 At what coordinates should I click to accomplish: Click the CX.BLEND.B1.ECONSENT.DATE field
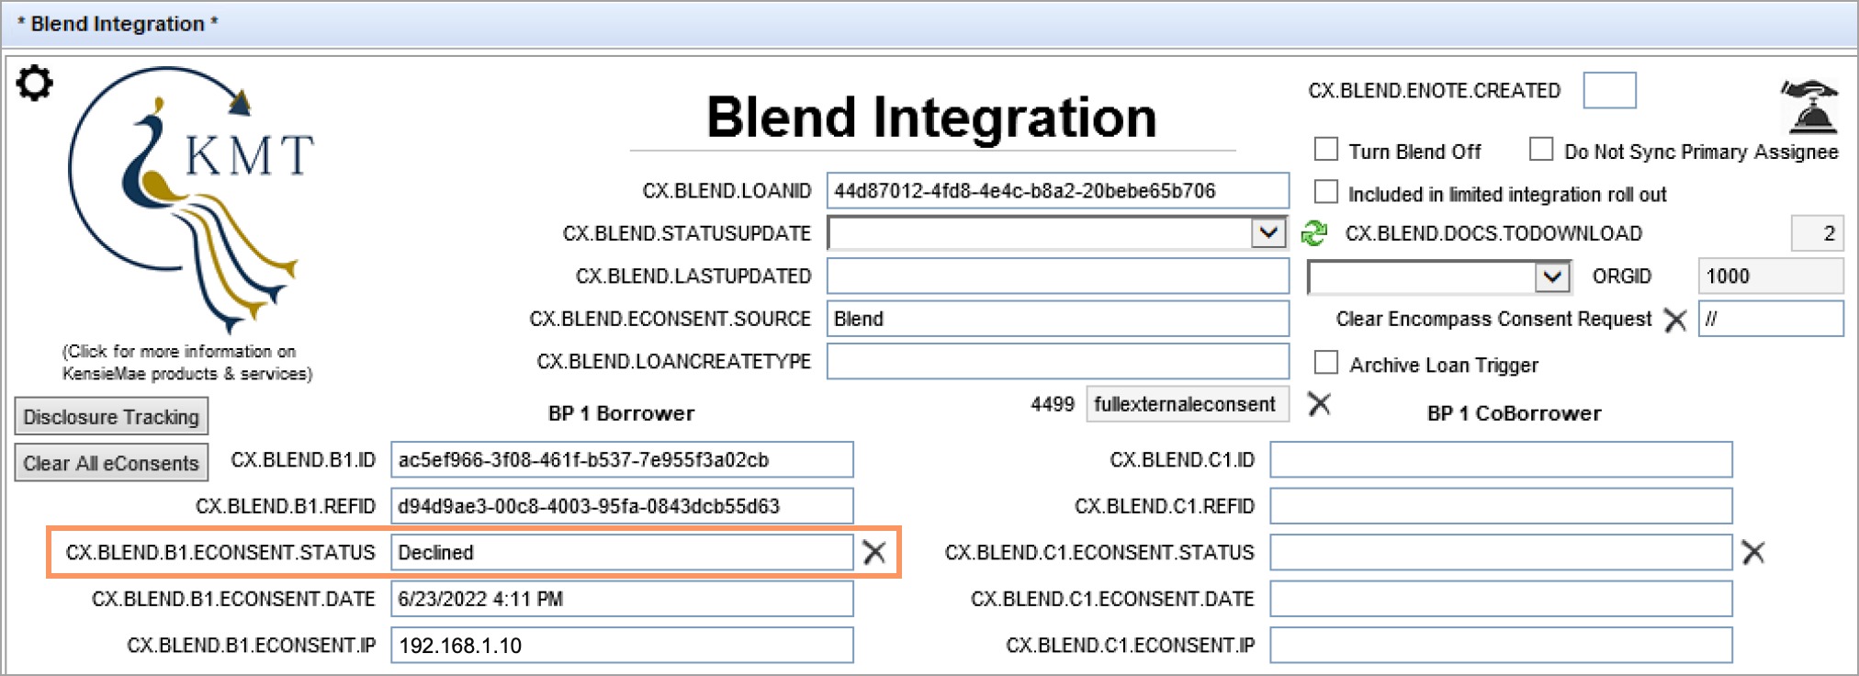[622, 599]
